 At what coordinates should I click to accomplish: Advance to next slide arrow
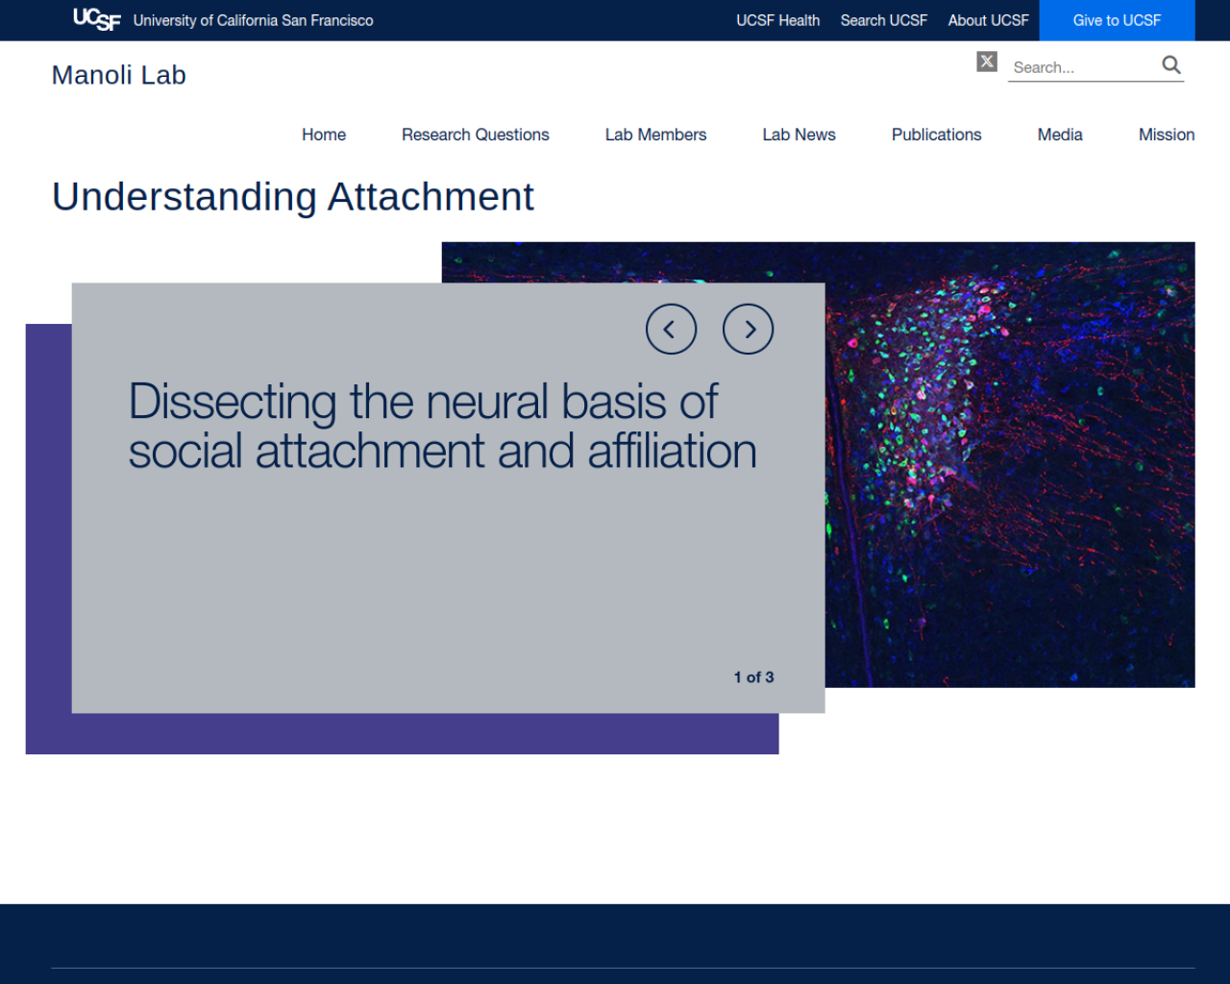pos(748,330)
